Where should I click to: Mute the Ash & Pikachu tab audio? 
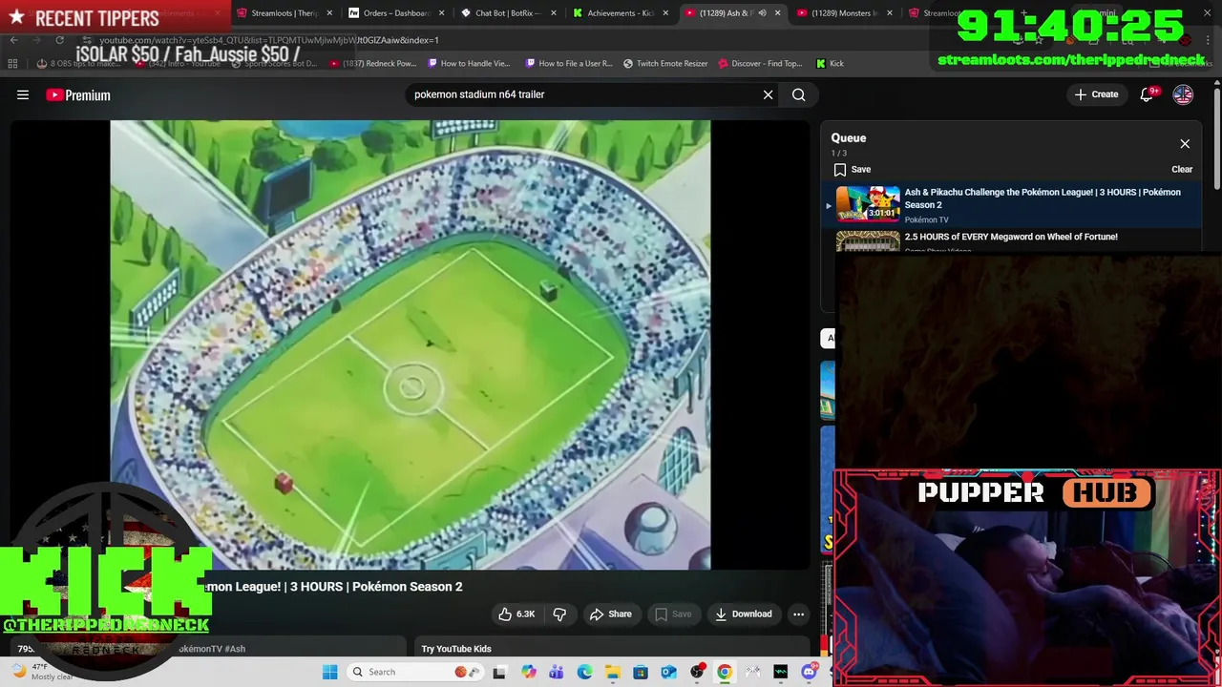762,13
